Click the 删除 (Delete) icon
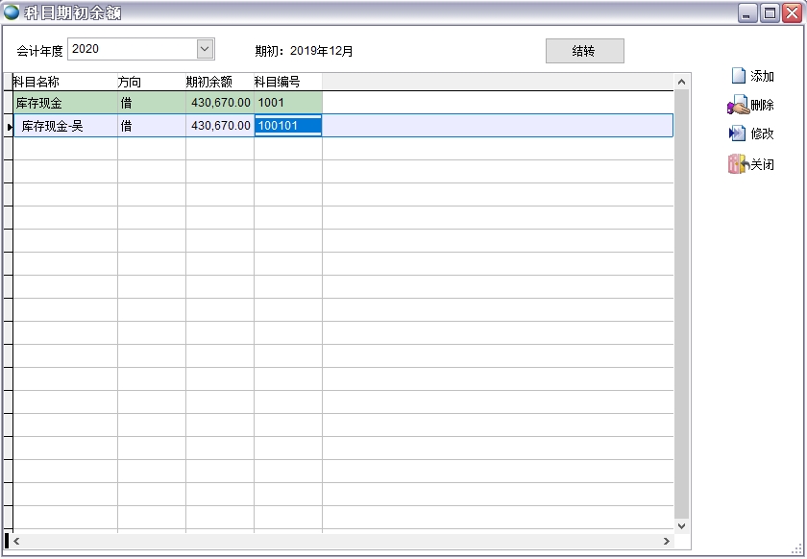This screenshot has height=559, width=807. [738, 105]
